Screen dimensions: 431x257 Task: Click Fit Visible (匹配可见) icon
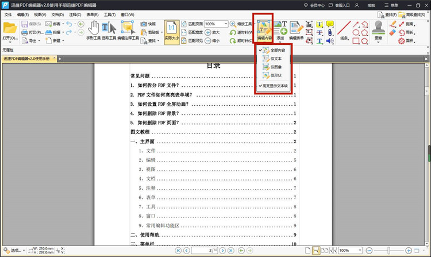pyautogui.click(x=184, y=41)
